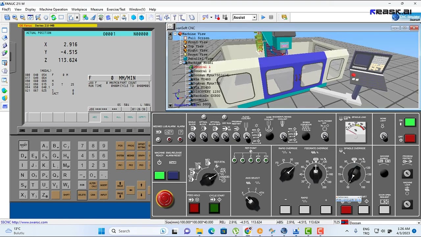Open the Machine Operation menu
Screen dimensions: 421x237
click(53, 10)
